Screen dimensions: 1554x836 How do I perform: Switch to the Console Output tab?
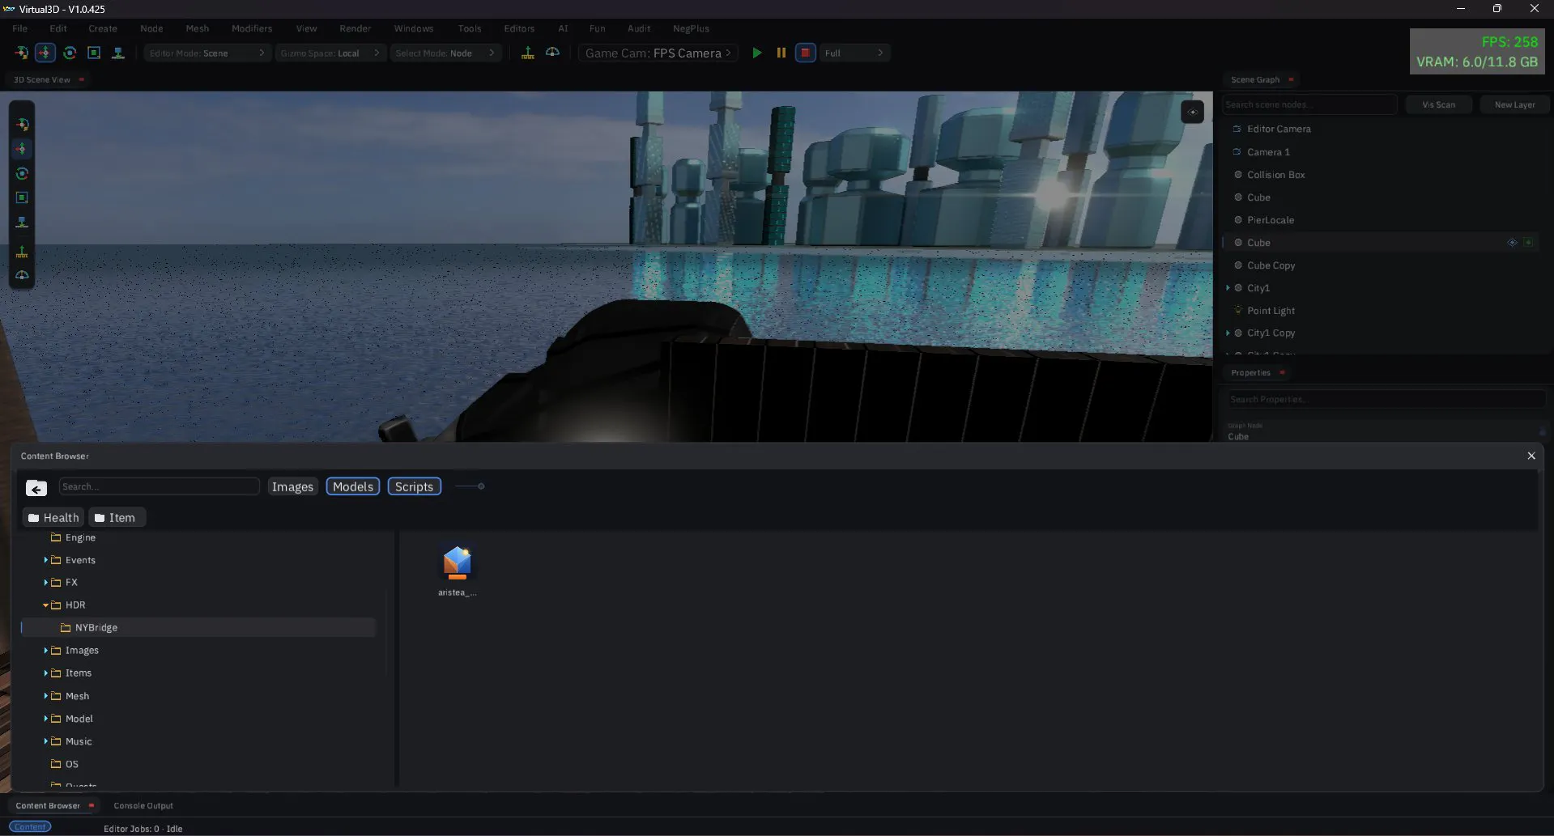[143, 805]
